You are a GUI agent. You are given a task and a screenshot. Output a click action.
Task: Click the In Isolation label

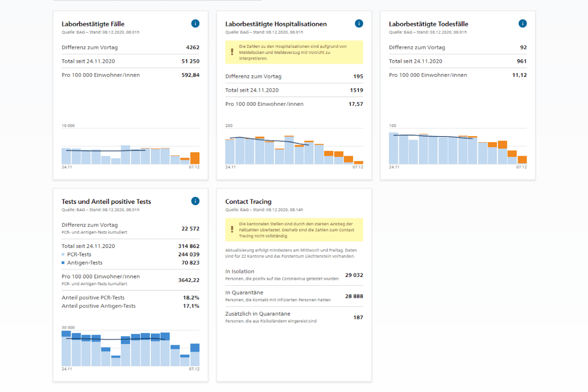[240, 271]
